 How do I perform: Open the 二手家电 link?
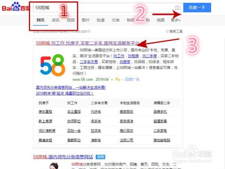(x=160, y=131)
